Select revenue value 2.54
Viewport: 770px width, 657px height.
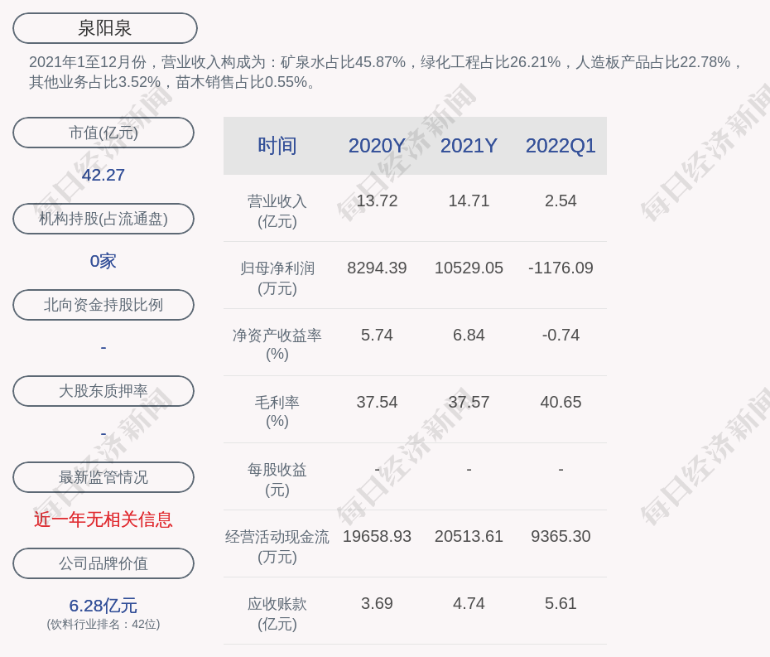[x=561, y=201]
